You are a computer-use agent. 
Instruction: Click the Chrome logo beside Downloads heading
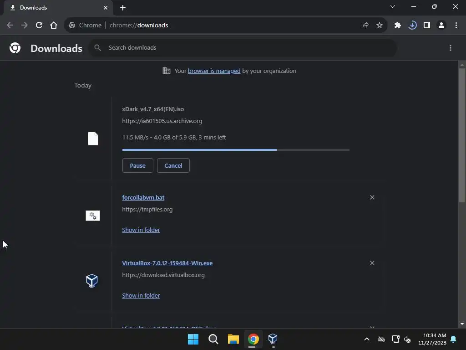tap(15, 48)
